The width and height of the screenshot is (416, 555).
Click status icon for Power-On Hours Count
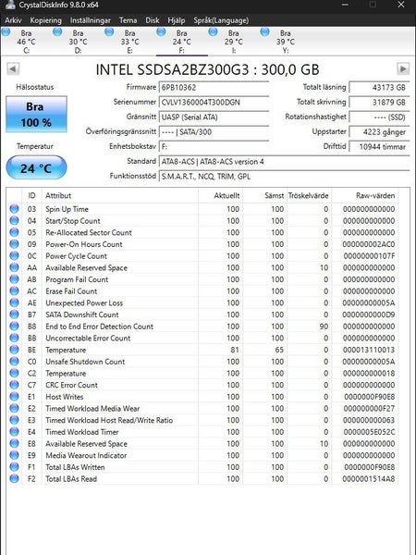14,244
